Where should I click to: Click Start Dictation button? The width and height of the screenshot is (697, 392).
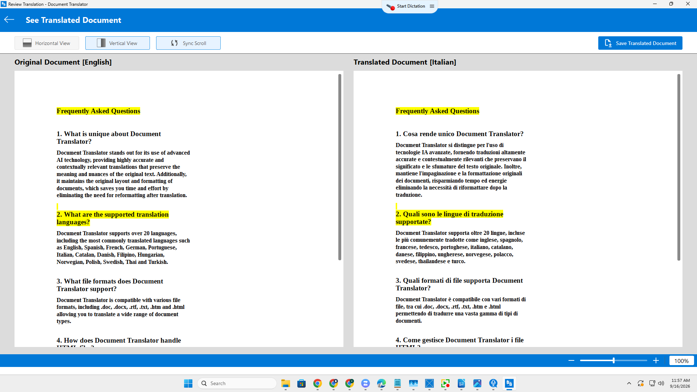(411, 6)
